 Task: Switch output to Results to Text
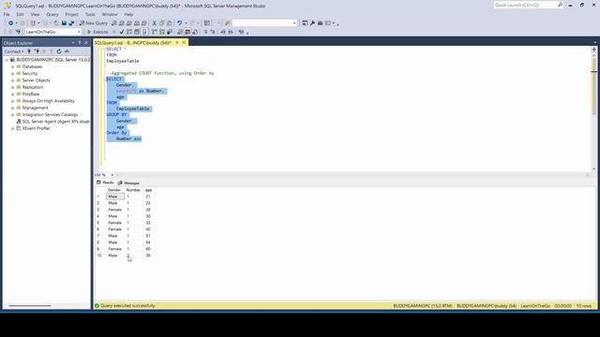coord(180,32)
